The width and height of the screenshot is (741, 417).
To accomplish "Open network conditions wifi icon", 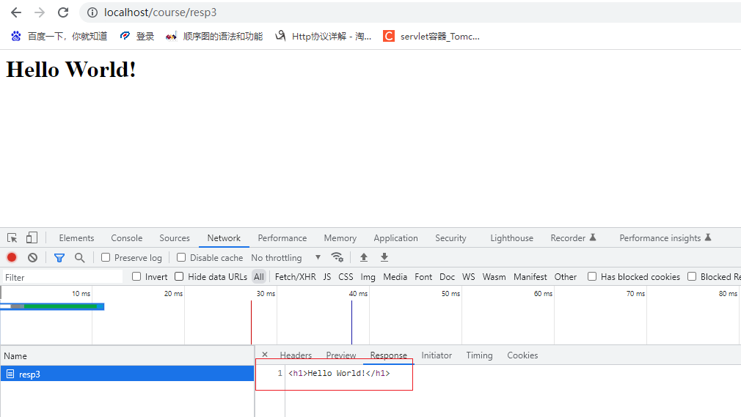I will coord(337,257).
